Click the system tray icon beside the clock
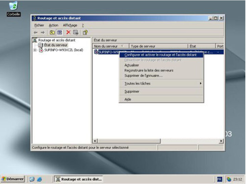This screenshot has height=184, width=246. pyautogui.click(x=229, y=179)
